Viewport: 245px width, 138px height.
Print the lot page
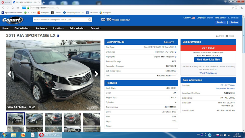pos(220,36)
